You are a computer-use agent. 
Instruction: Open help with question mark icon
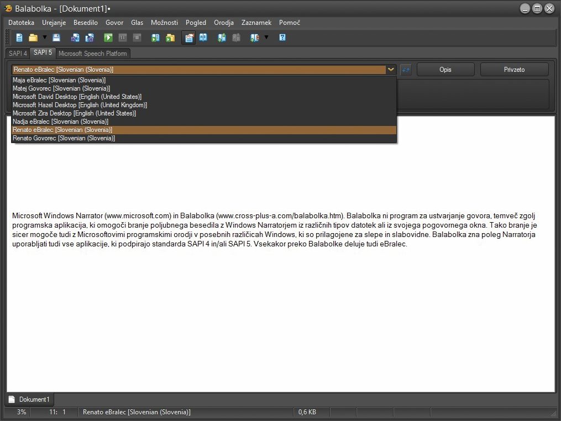pos(282,38)
